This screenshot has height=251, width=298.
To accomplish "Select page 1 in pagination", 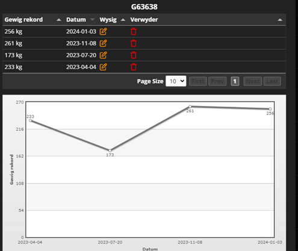I will tap(235, 81).
